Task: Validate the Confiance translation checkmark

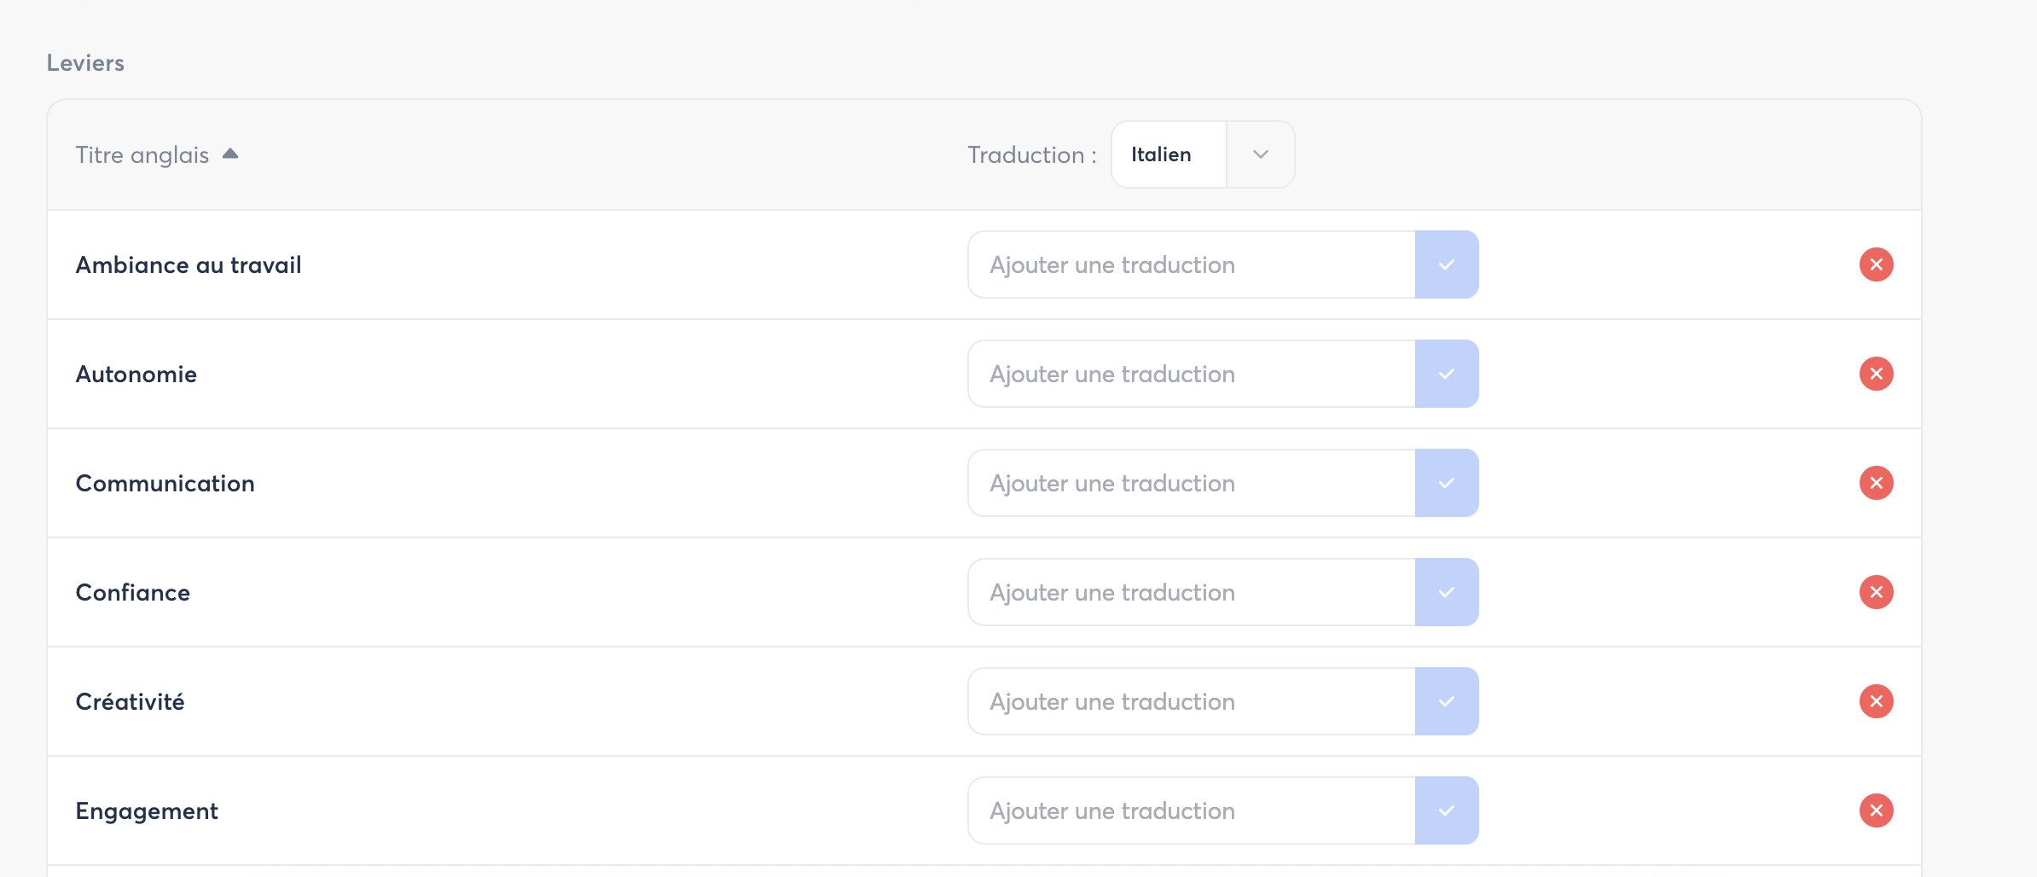Action: click(x=1446, y=592)
